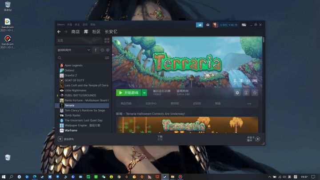Open the 长安忆 profile tab
320x180 pixels.
111,32
